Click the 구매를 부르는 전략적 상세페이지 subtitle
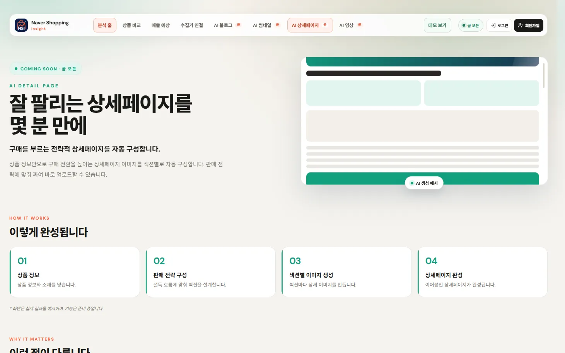 tap(85, 149)
